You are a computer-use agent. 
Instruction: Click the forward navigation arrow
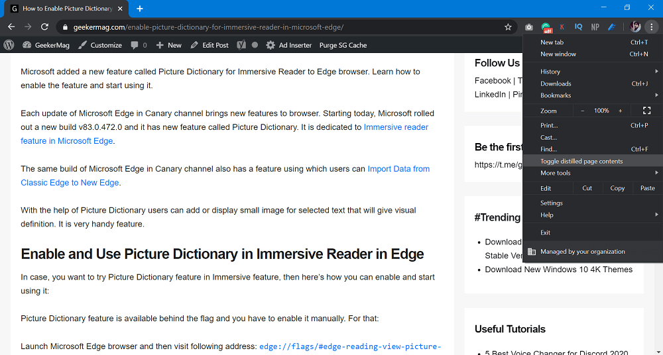click(x=28, y=26)
